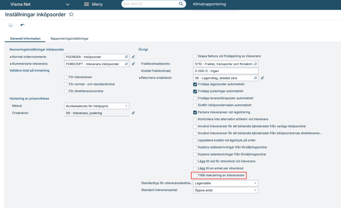This screenshot has height=208, width=341.
Task: Open lookup for Returnera orsakskod field
Action: point(255,78)
